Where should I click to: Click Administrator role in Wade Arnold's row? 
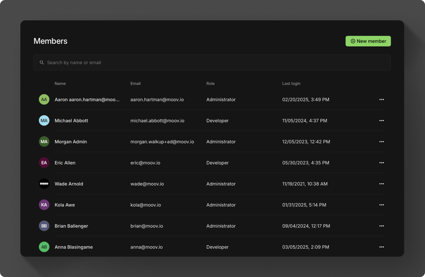[x=221, y=184]
